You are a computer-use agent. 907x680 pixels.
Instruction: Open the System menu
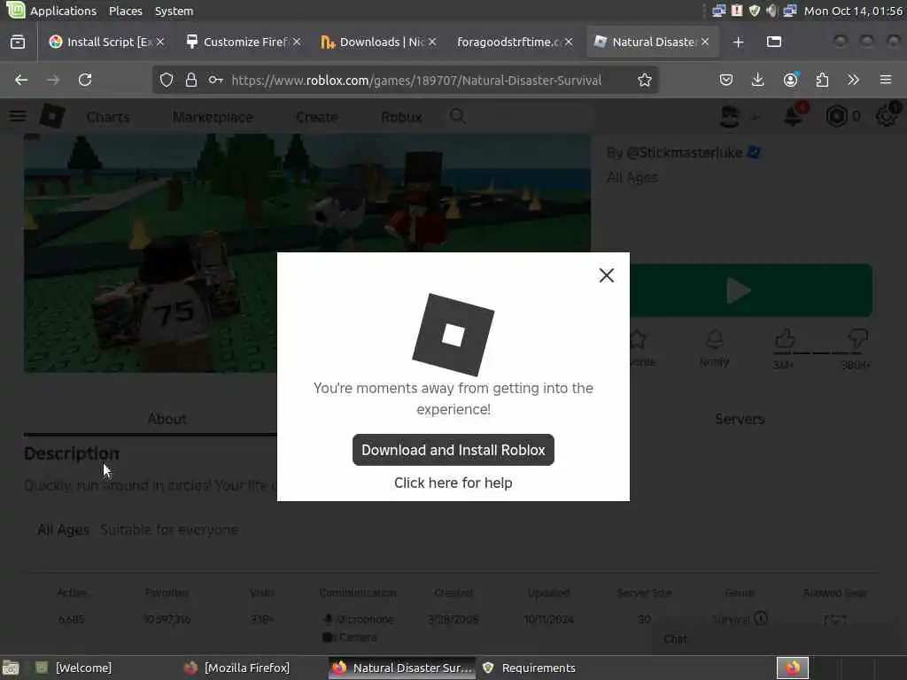[x=174, y=11]
